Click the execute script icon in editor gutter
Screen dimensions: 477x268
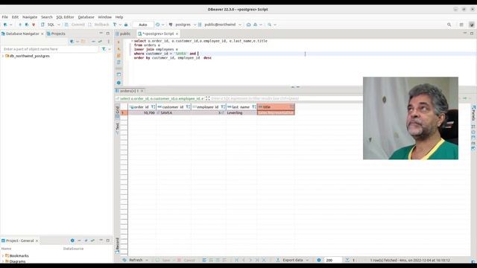(119, 56)
